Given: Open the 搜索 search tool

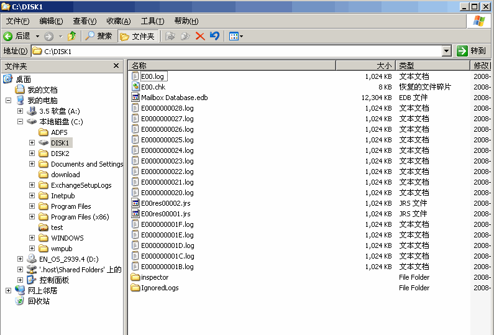Looking at the screenshot, I should click(99, 36).
